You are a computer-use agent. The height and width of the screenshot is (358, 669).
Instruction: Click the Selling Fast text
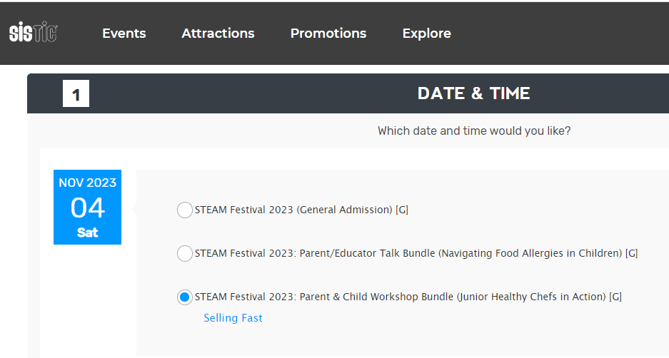pyautogui.click(x=233, y=318)
